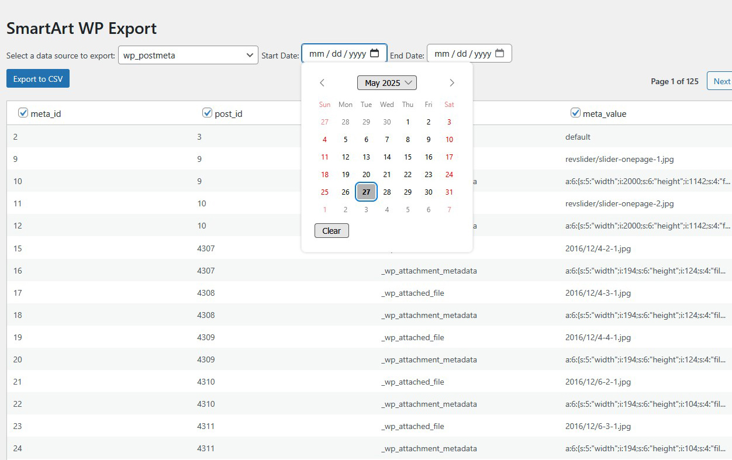Uncheck the post_id column checkbox

pos(207,113)
